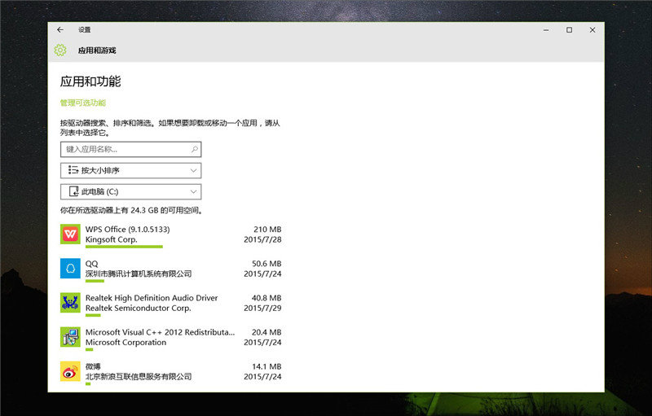Click the 应用和游戏 header title
This screenshot has width=652, height=416.
97,50
